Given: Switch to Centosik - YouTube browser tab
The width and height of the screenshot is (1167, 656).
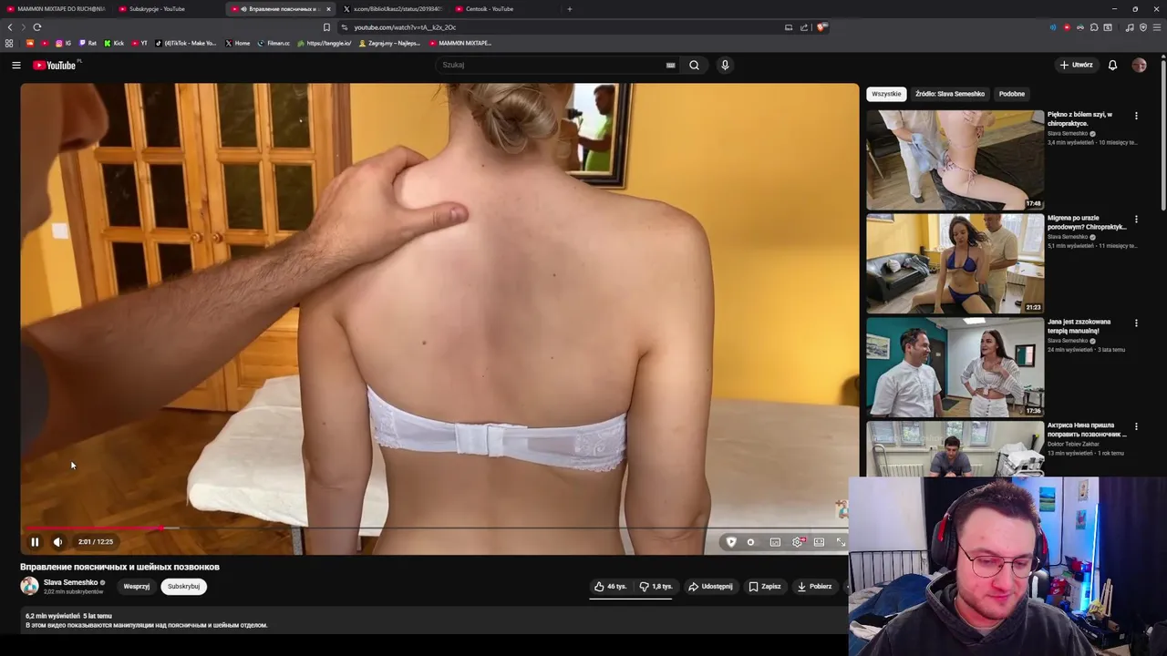Looking at the screenshot, I should click(x=501, y=9).
